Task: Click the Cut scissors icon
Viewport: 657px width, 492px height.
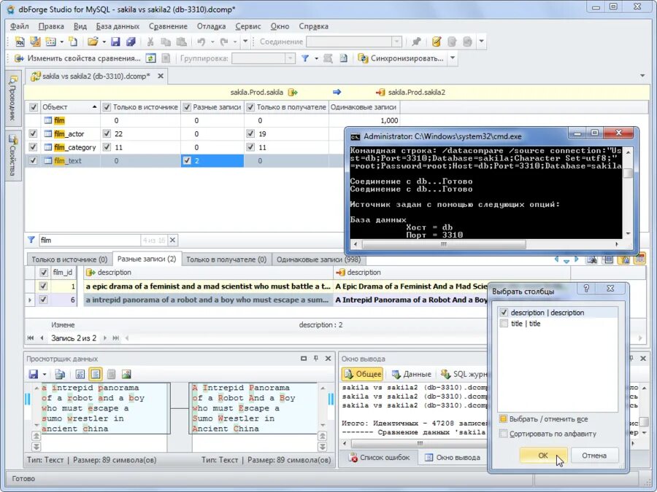Action: tap(150, 42)
